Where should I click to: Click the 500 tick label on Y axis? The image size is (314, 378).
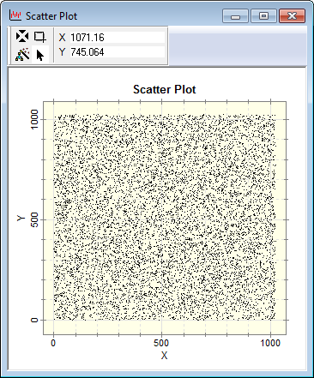click(x=34, y=219)
